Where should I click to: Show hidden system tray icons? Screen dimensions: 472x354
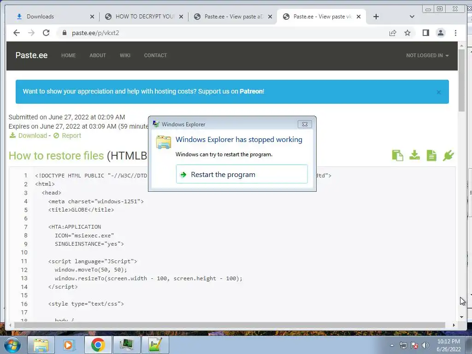(392, 345)
